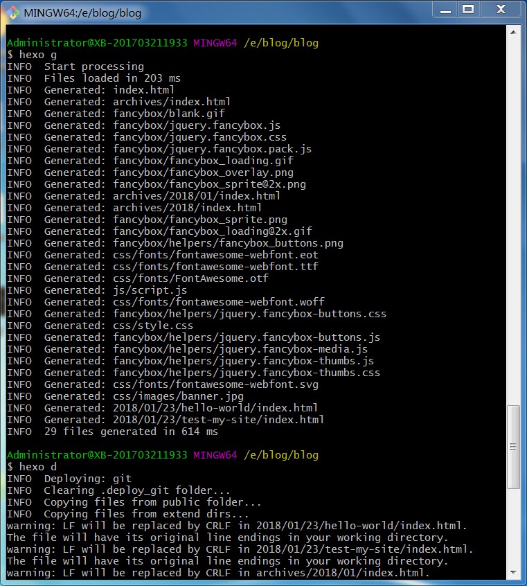Click 'Copying files from extend dirs...' line
This screenshot has height=586, width=527.
pos(128,514)
